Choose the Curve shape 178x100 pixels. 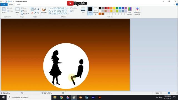[x=53, y=8]
